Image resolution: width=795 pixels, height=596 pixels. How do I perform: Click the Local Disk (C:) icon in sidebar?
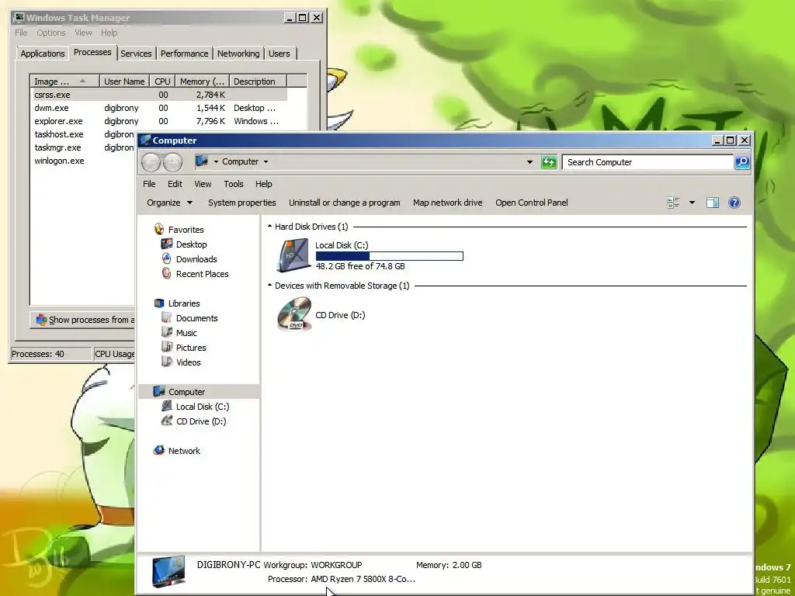click(166, 406)
